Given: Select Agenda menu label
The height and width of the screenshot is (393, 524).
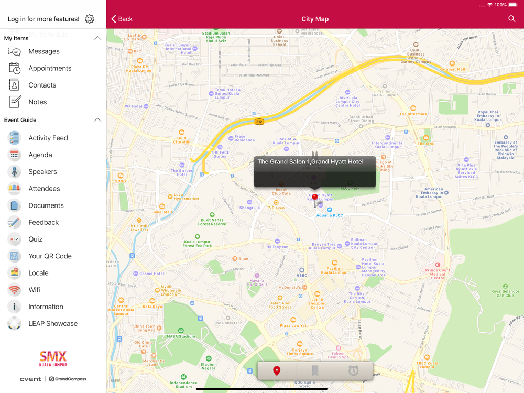Looking at the screenshot, I should click(x=40, y=155).
